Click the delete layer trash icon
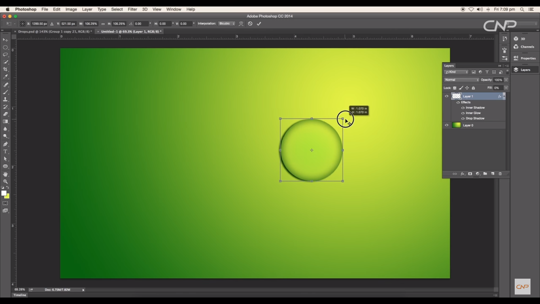Image resolution: width=540 pixels, height=304 pixels. (x=500, y=174)
